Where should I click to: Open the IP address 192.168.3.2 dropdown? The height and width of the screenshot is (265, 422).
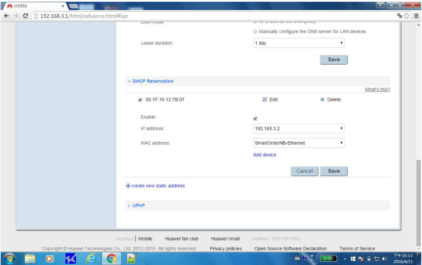(298, 129)
